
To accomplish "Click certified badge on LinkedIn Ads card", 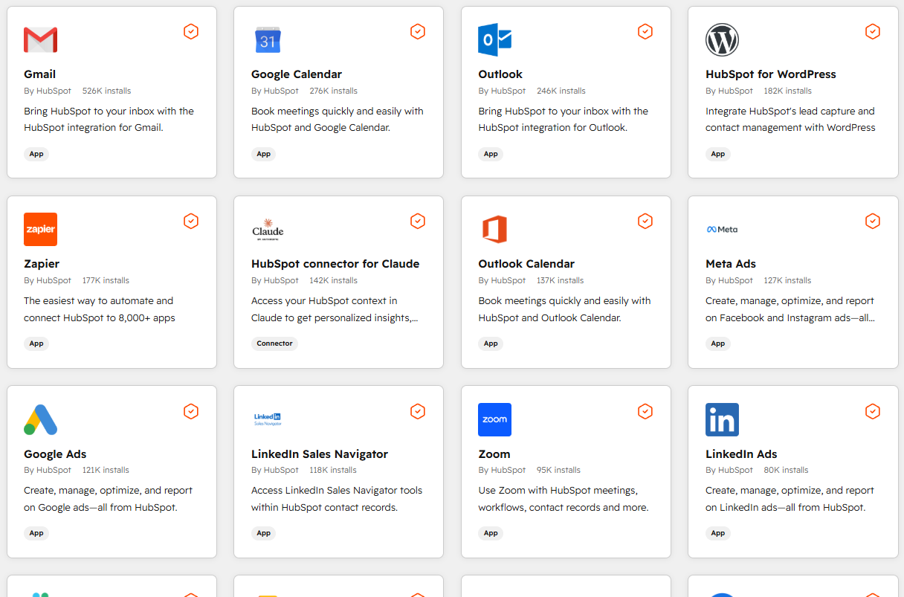I will coord(873,411).
